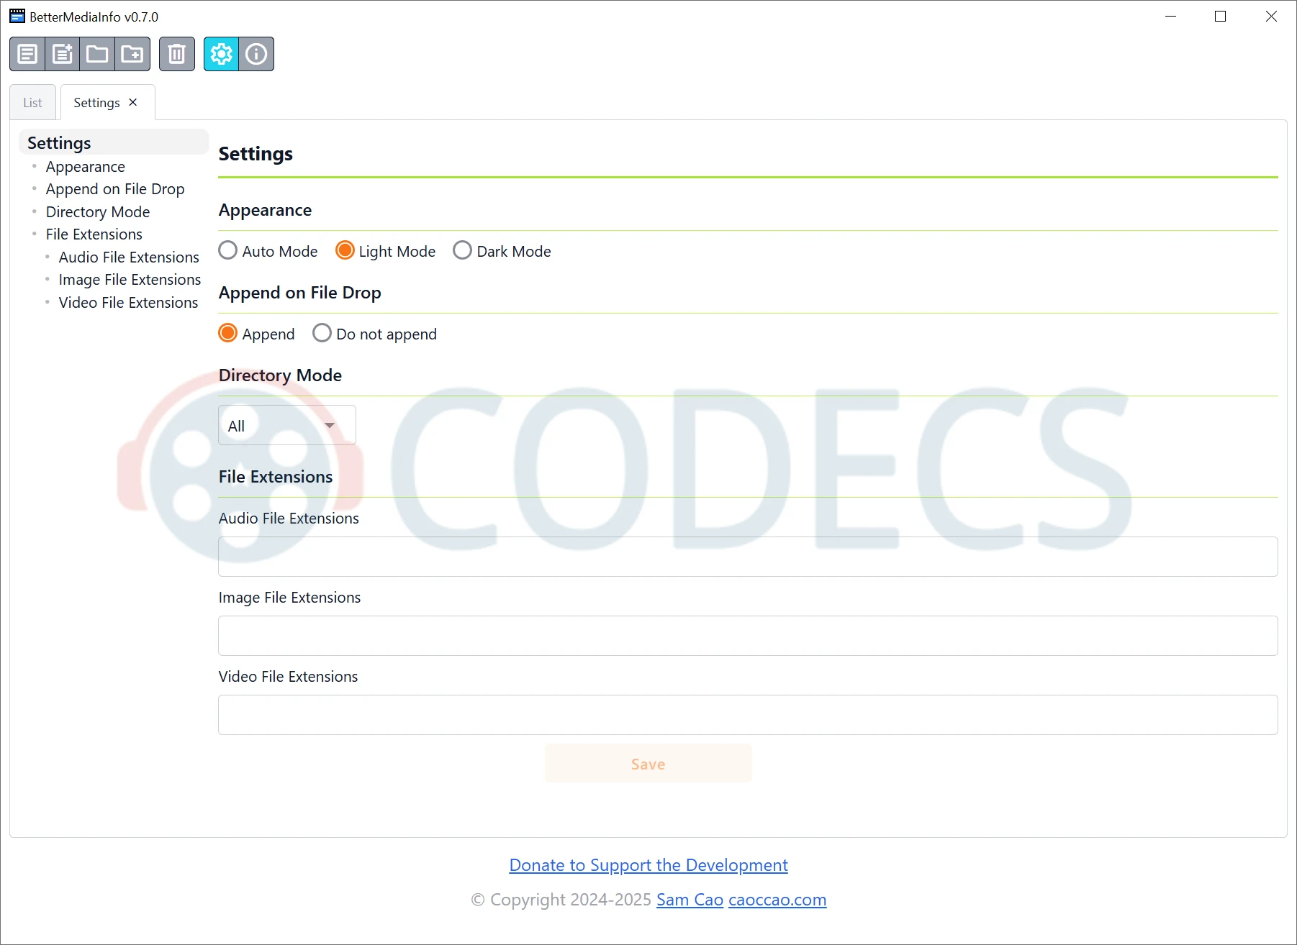This screenshot has height=945, width=1297.
Task: Open the Donate to Support the Development link
Action: point(648,865)
